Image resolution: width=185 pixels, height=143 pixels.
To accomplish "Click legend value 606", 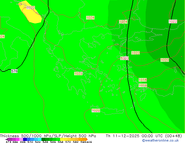I will click(89, 142).
